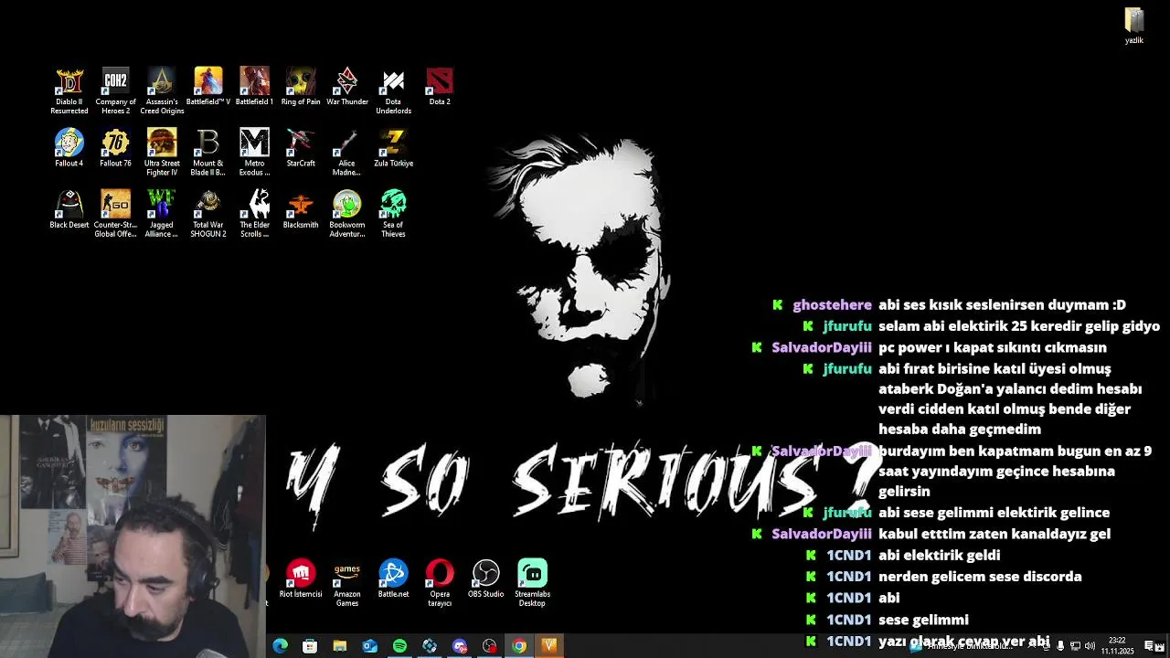This screenshot has width=1170, height=658.
Task: Launch Company of Heroes 2 icon
Action: (115, 90)
